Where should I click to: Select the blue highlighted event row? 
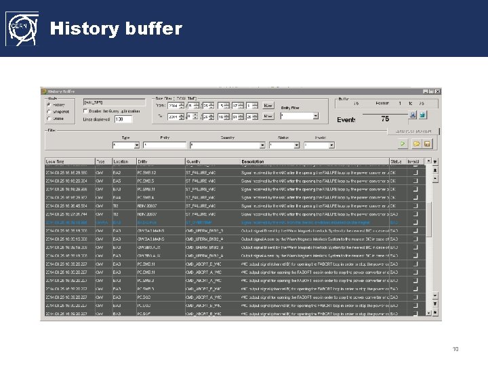[235, 222]
